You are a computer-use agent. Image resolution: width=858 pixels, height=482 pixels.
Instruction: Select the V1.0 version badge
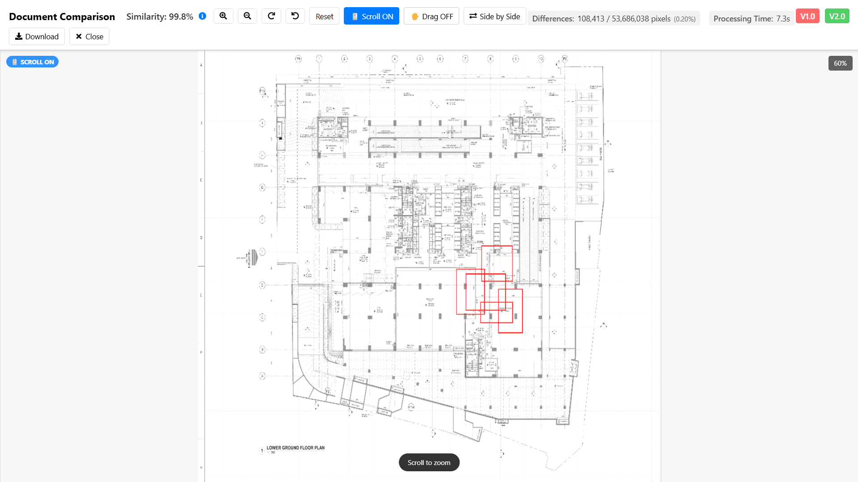pos(807,17)
